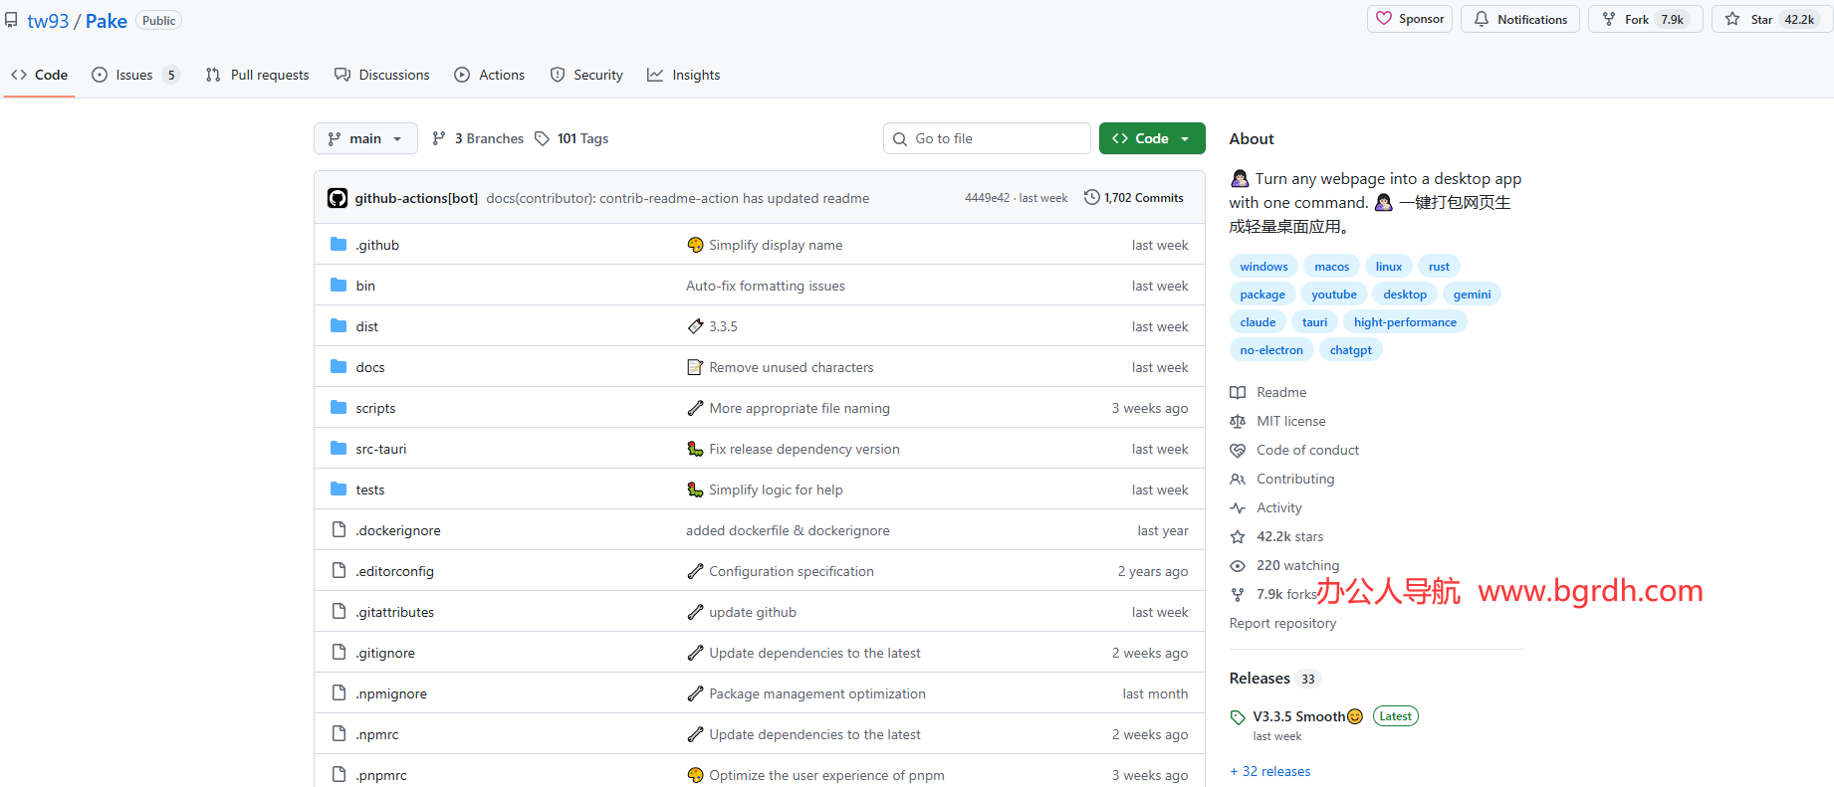Open the 3 Branches link
This screenshot has height=787, width=1834.
click(478, 138)
